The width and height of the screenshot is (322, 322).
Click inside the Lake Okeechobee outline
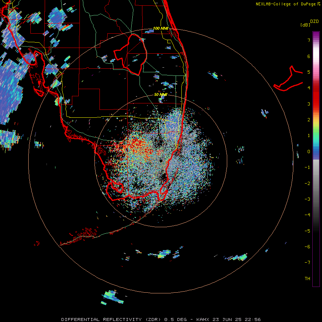click(x=133, y=54)
